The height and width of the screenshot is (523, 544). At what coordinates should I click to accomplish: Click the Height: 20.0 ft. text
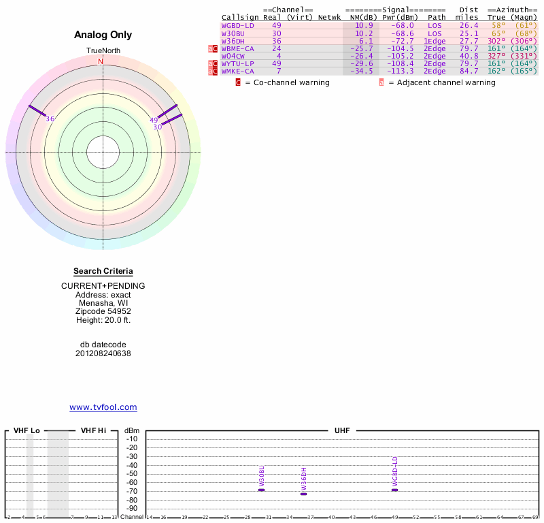coord(103,320)
